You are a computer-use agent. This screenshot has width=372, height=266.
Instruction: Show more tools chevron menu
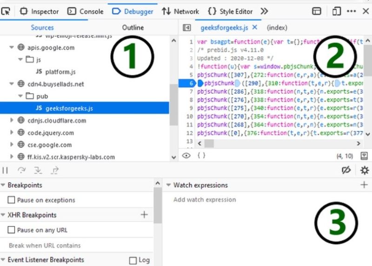[264, 11]
